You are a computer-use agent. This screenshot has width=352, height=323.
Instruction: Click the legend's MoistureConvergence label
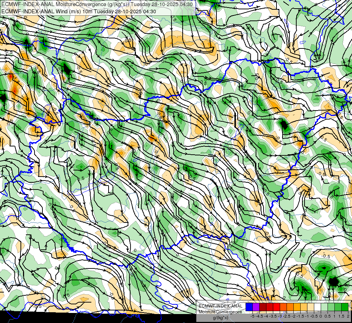[x=220, y=312]
